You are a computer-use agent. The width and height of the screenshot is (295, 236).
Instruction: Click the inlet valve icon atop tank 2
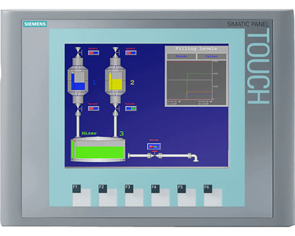116,51
